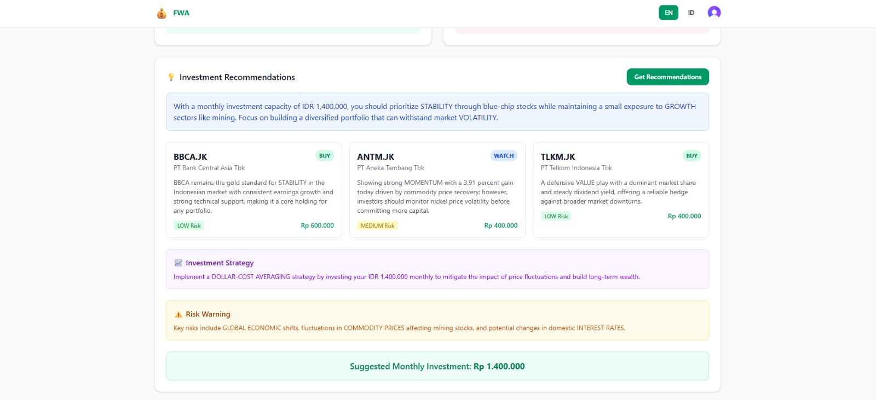Click the chart icon next to Investment Strategy
876x400 pixels.
(178, 263)
